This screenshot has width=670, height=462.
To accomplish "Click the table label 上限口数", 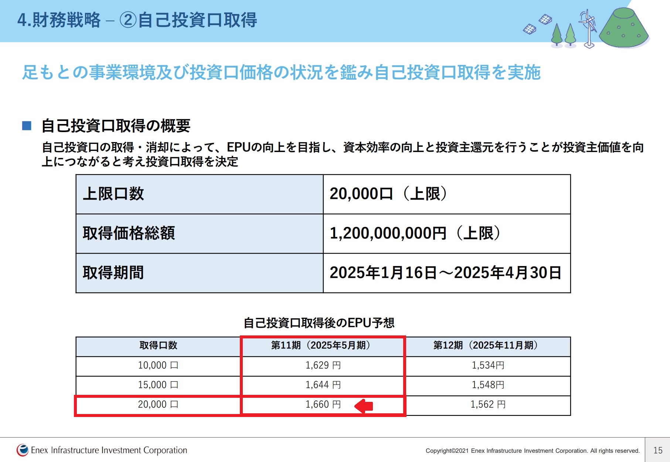I will click(x=113, y=194).
